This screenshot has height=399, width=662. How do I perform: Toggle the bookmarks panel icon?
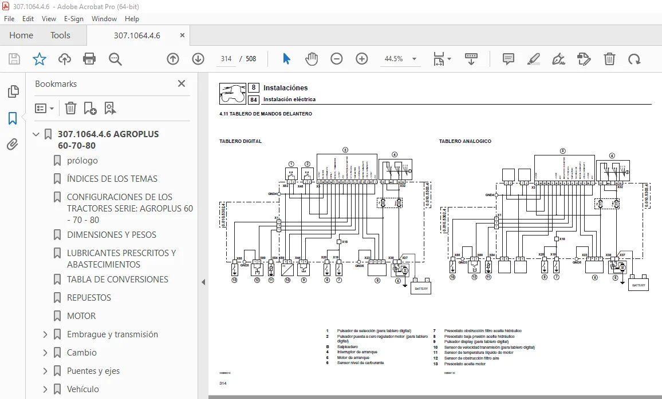[13, 118]
